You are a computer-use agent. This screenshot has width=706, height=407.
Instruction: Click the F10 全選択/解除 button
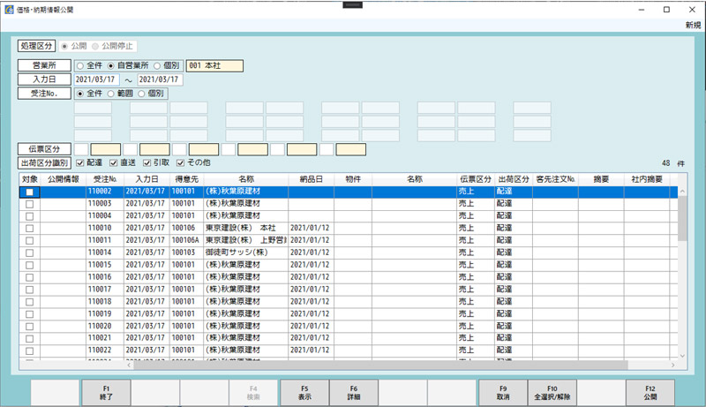pyautogui.click(x=552, y=393)
